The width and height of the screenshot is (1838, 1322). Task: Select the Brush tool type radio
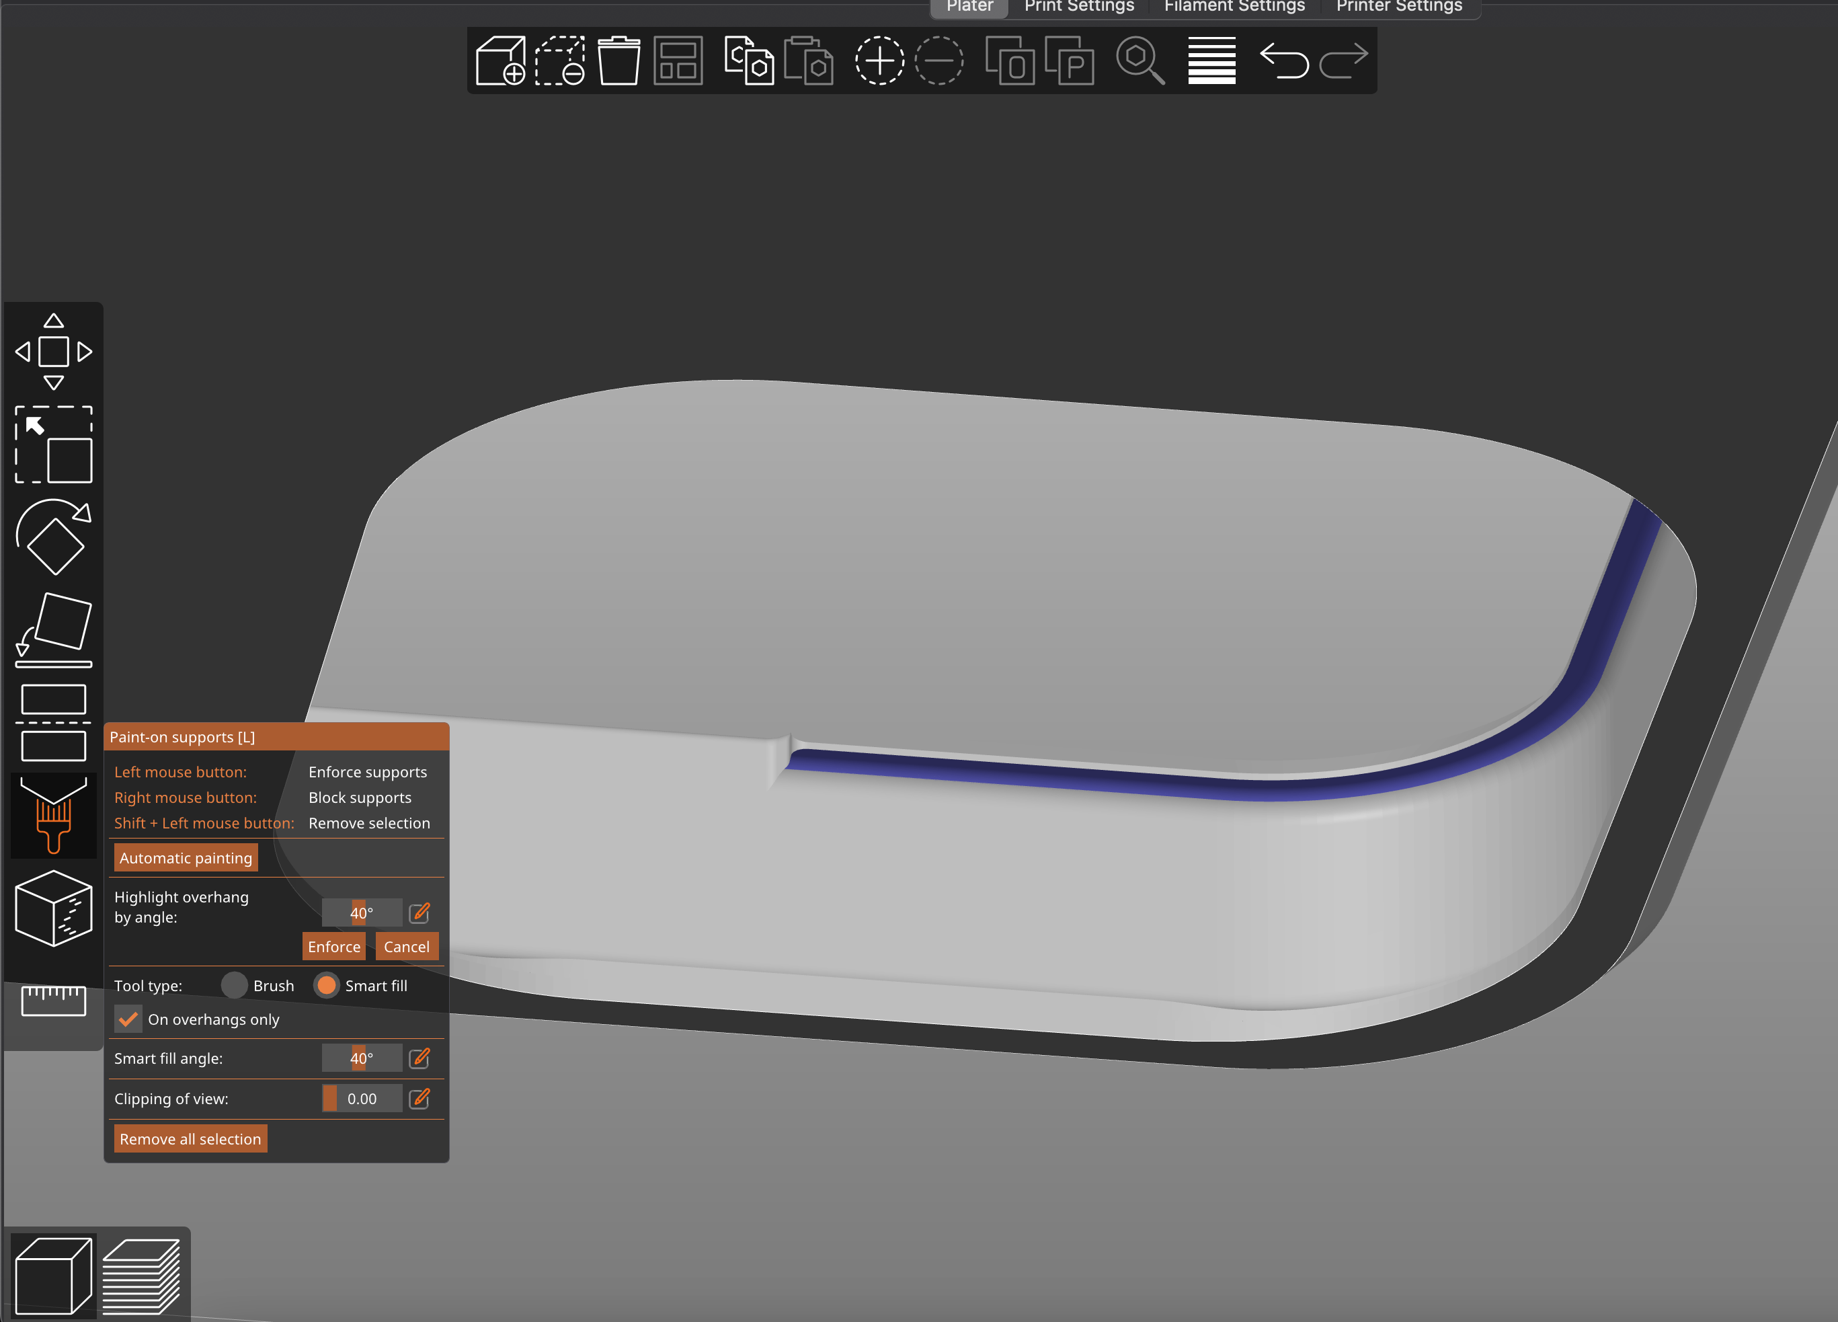coord(234,985)
